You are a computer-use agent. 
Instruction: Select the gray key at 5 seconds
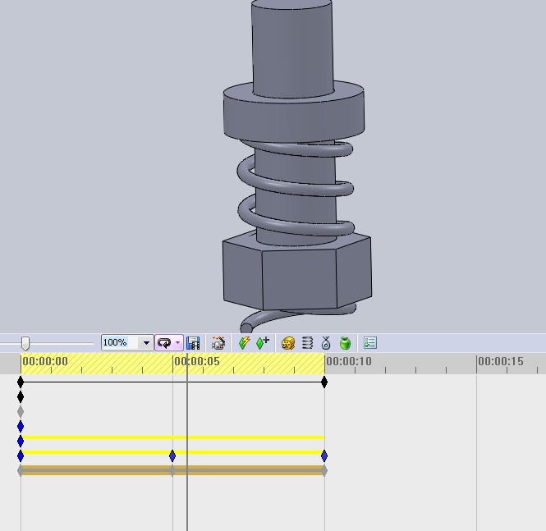[172, 471]
